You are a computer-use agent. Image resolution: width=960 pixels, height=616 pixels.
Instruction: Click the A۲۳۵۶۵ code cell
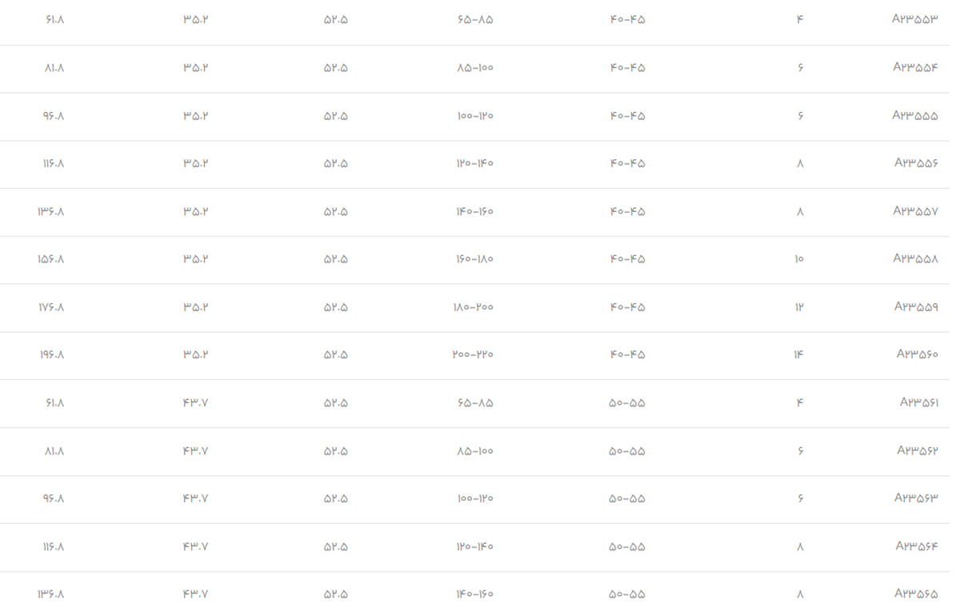(x=916, y=594)
